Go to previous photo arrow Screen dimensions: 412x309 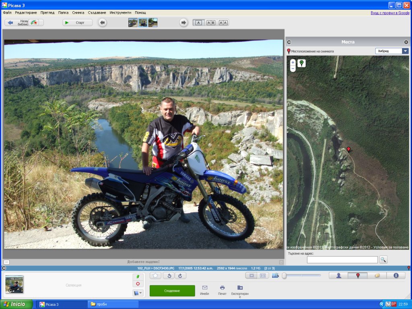click(x=103, y=23)
